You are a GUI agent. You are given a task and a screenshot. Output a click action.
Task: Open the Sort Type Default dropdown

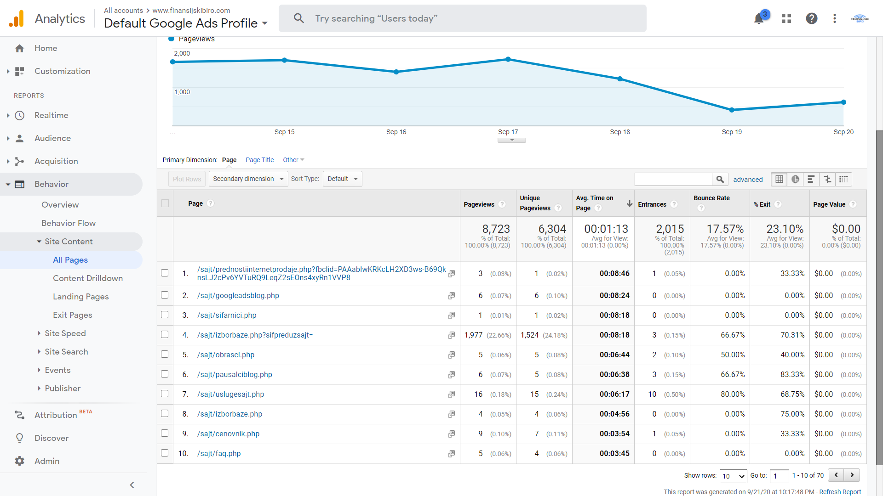[x=342, y=179]
